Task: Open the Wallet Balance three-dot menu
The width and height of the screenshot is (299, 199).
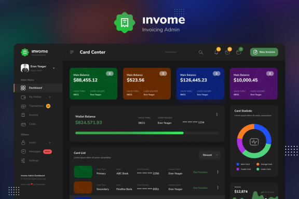Action: (217, 114)
